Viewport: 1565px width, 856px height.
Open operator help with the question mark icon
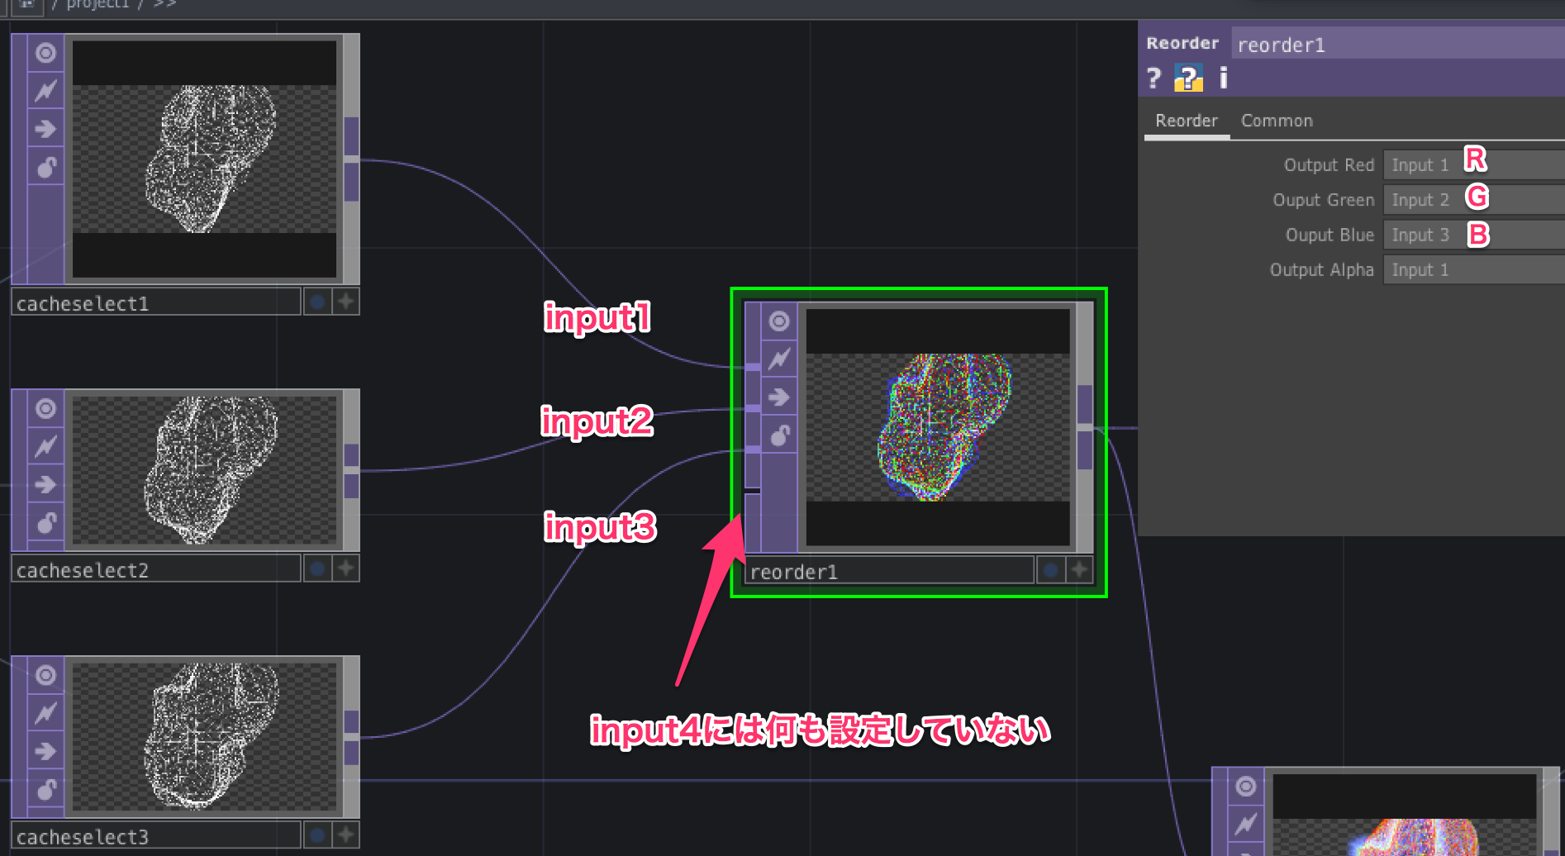tap(1154, 78)
